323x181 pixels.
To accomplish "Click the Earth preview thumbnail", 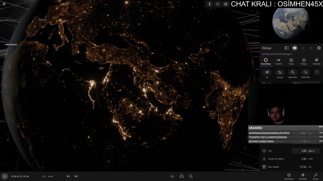I will pyautogui.click(x=291, y=23).
